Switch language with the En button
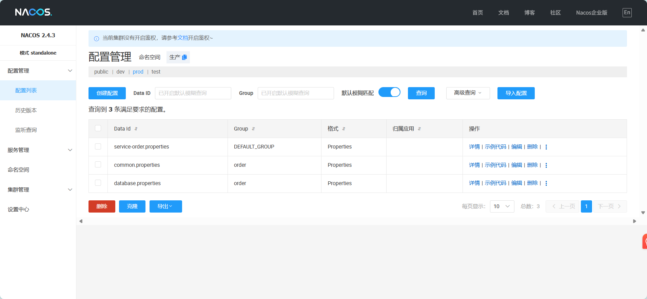This screenshot has width=647, height=299. point(627,13)
